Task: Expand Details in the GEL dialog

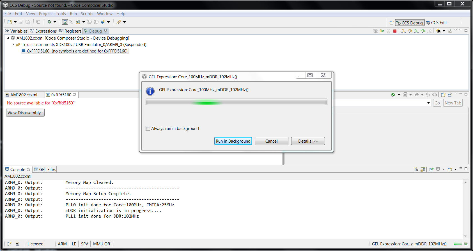Action: (308, 141)
